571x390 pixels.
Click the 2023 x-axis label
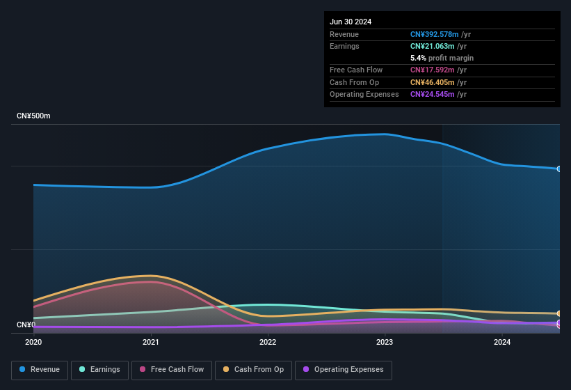[x=385, y=342]
